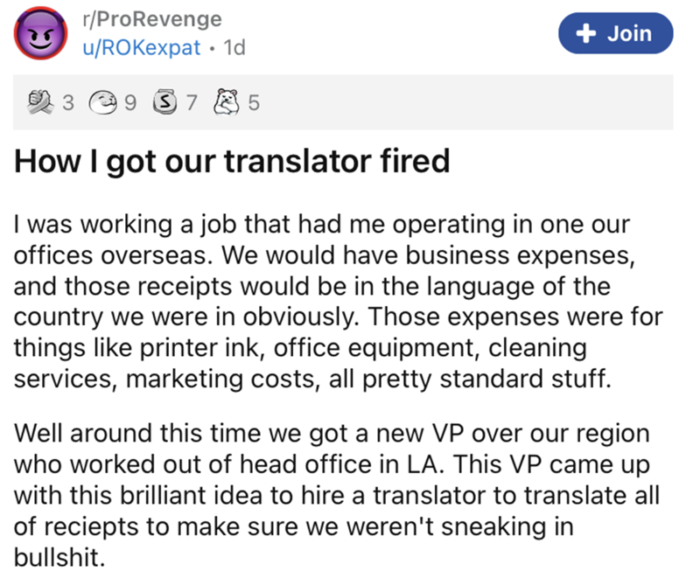Image resolution: width=700 pixels, height=585 pixels.
Task: Click the 1d post timestamp
Action: [234, 49]
